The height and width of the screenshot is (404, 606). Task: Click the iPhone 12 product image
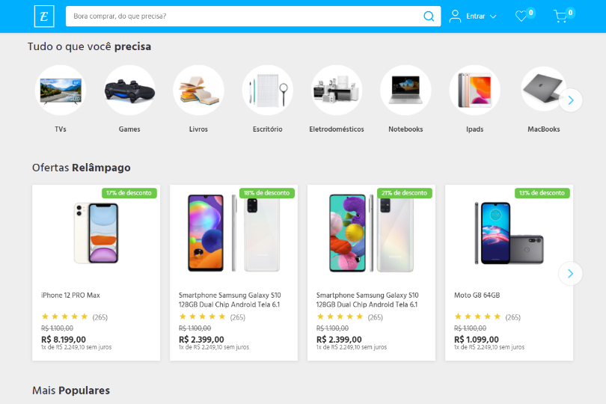tap(96, 232)
